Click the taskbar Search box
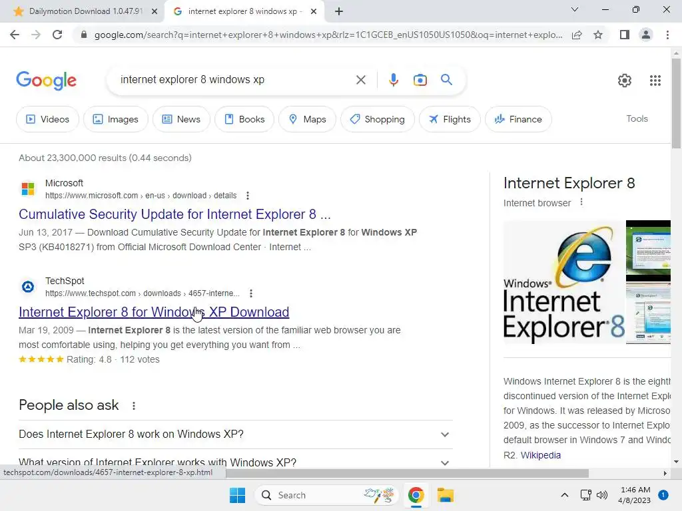 [326, 495]
